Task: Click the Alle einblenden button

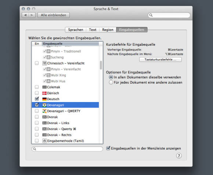Action: point(54,15)
